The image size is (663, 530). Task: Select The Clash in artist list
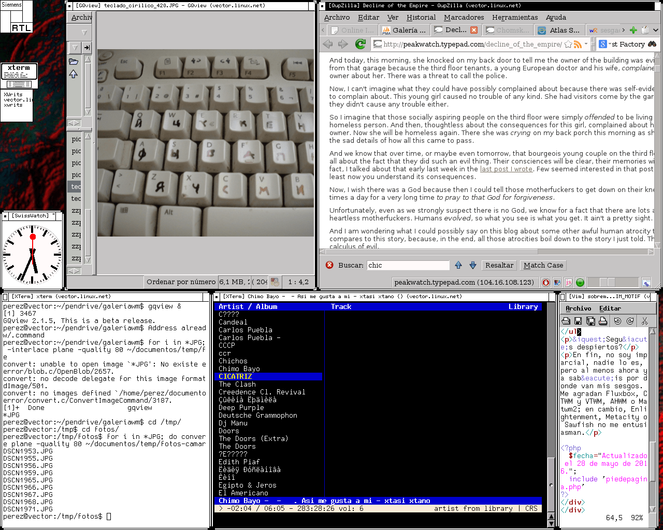point(237,384)
